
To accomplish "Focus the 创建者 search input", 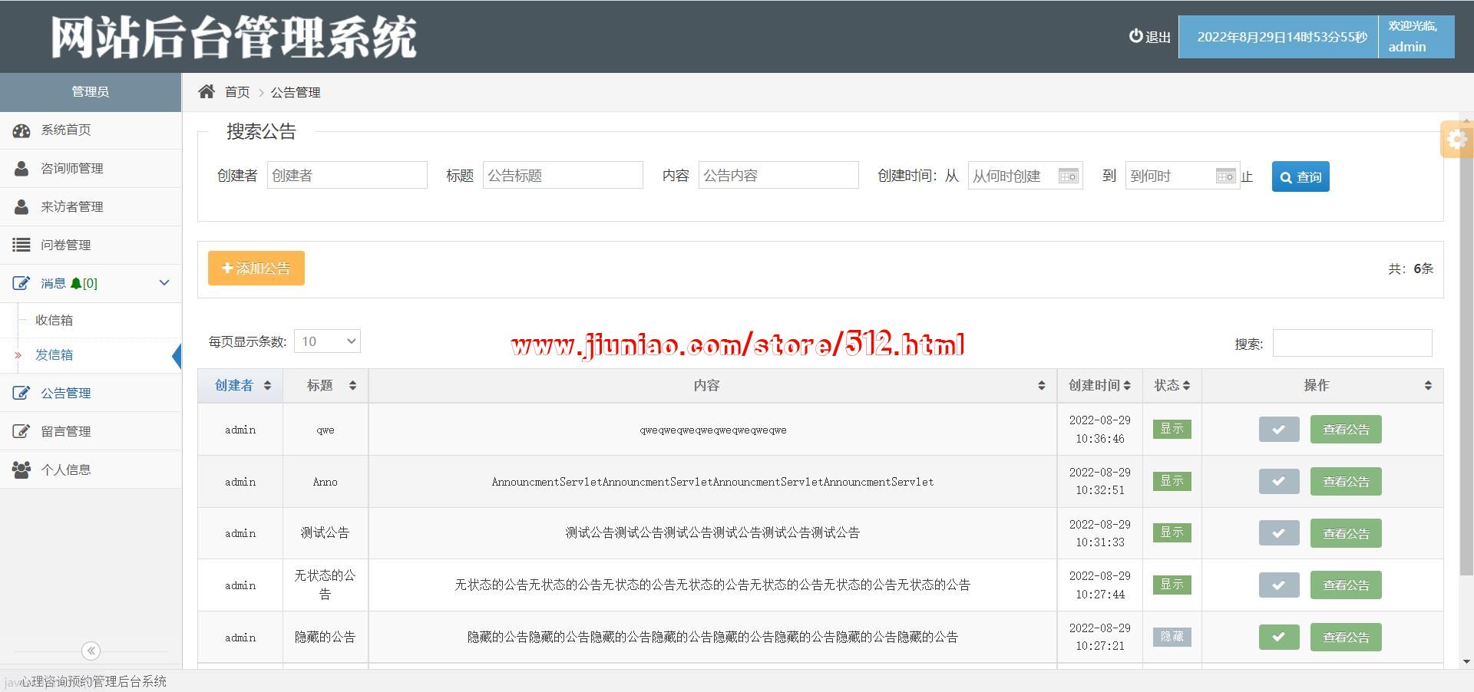I will coord(347,176).
